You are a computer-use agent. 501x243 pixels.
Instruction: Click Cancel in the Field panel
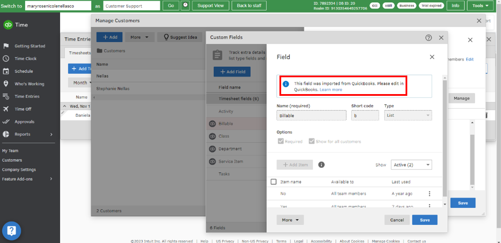pos(397,220)
